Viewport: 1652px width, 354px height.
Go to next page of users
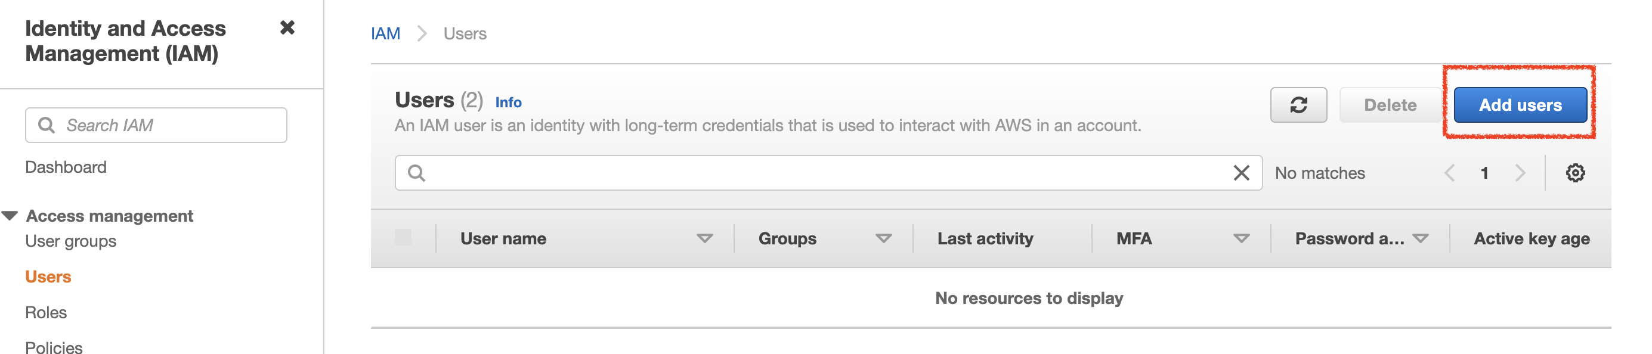[x=1520, y=172]
